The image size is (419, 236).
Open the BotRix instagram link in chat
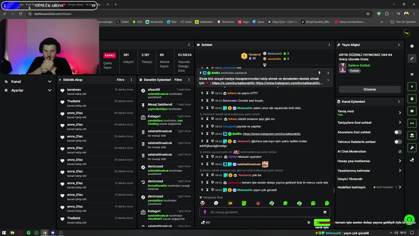click(x=272, y=134)
